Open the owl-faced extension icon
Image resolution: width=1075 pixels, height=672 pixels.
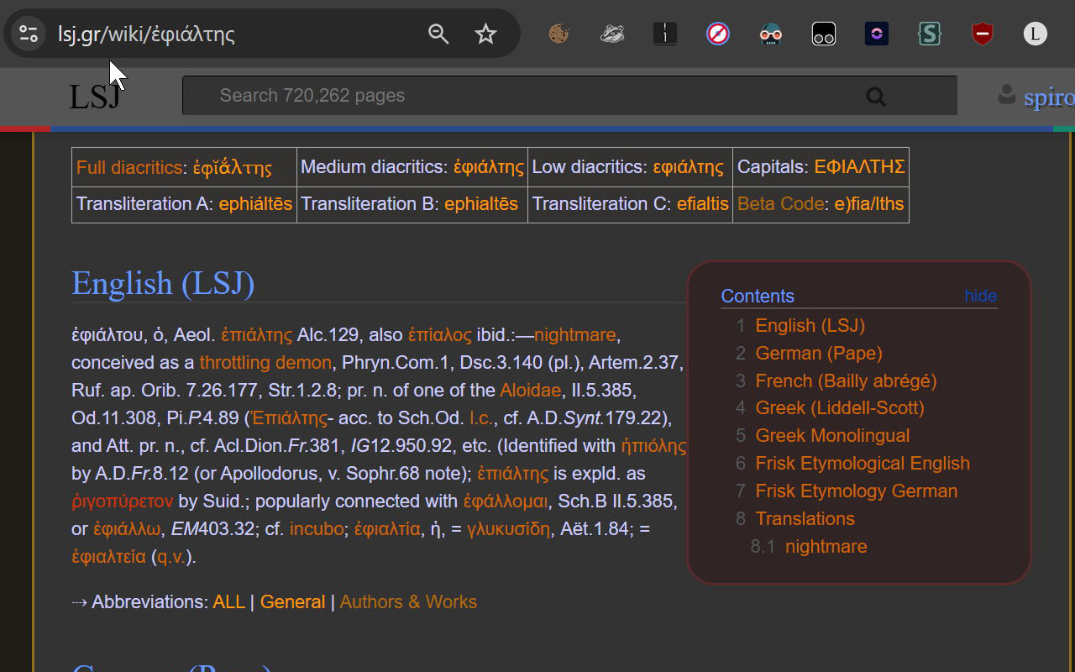tap(770, 34)
